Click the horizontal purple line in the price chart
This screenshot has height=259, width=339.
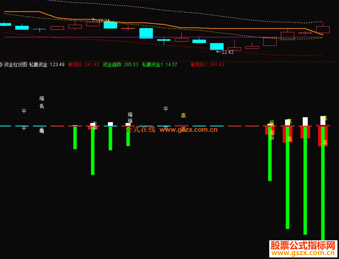pyautogui.click(x=163, y=37)
